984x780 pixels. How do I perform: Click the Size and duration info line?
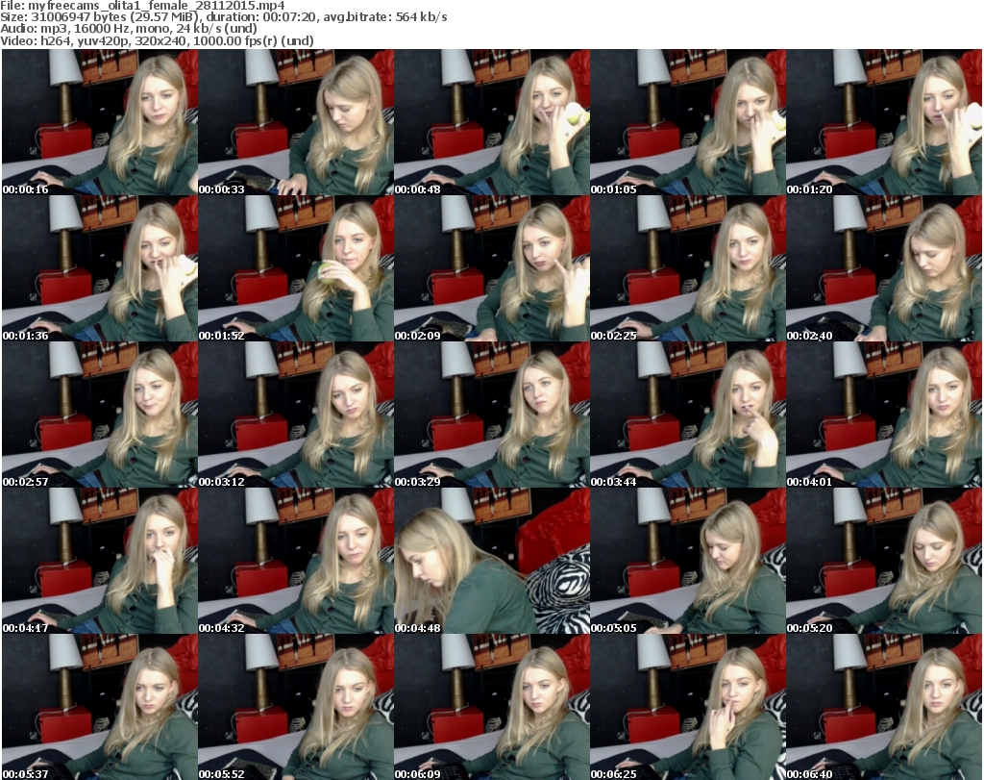coord(223,17)
